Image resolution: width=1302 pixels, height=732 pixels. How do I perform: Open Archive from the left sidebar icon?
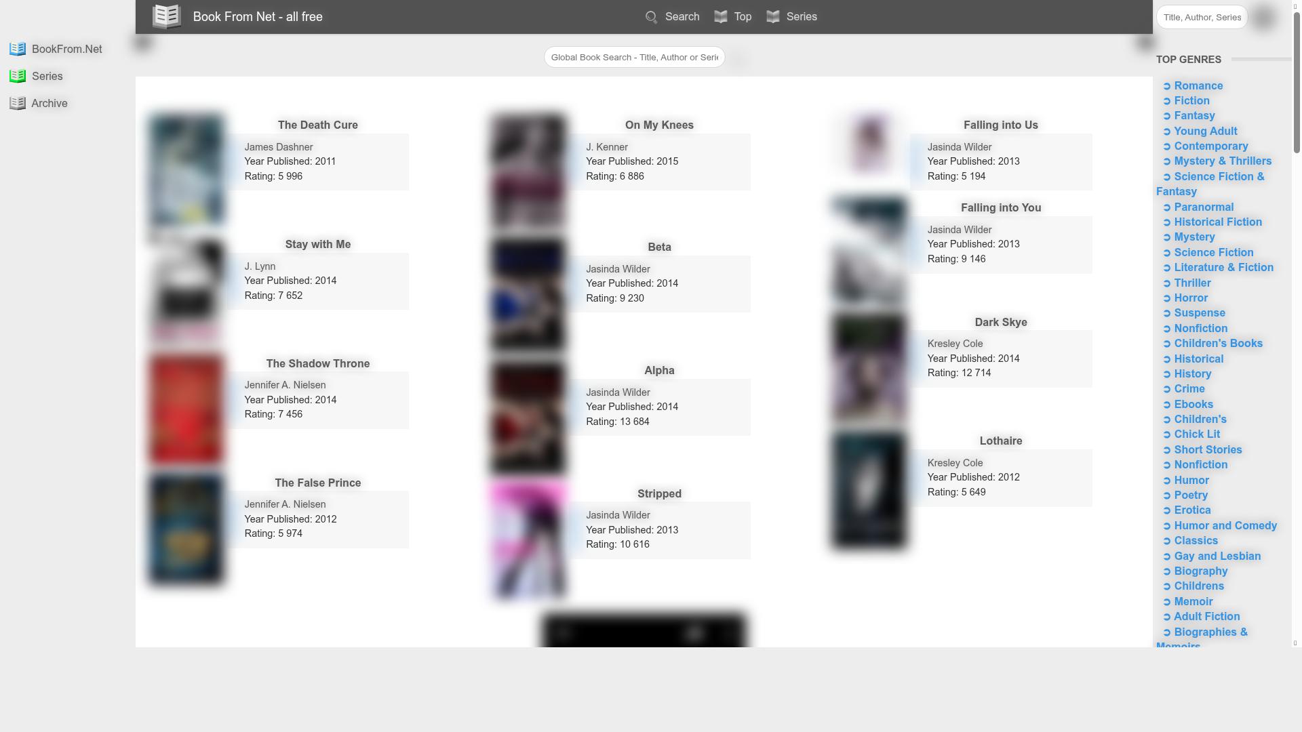(x=18, y=103)
